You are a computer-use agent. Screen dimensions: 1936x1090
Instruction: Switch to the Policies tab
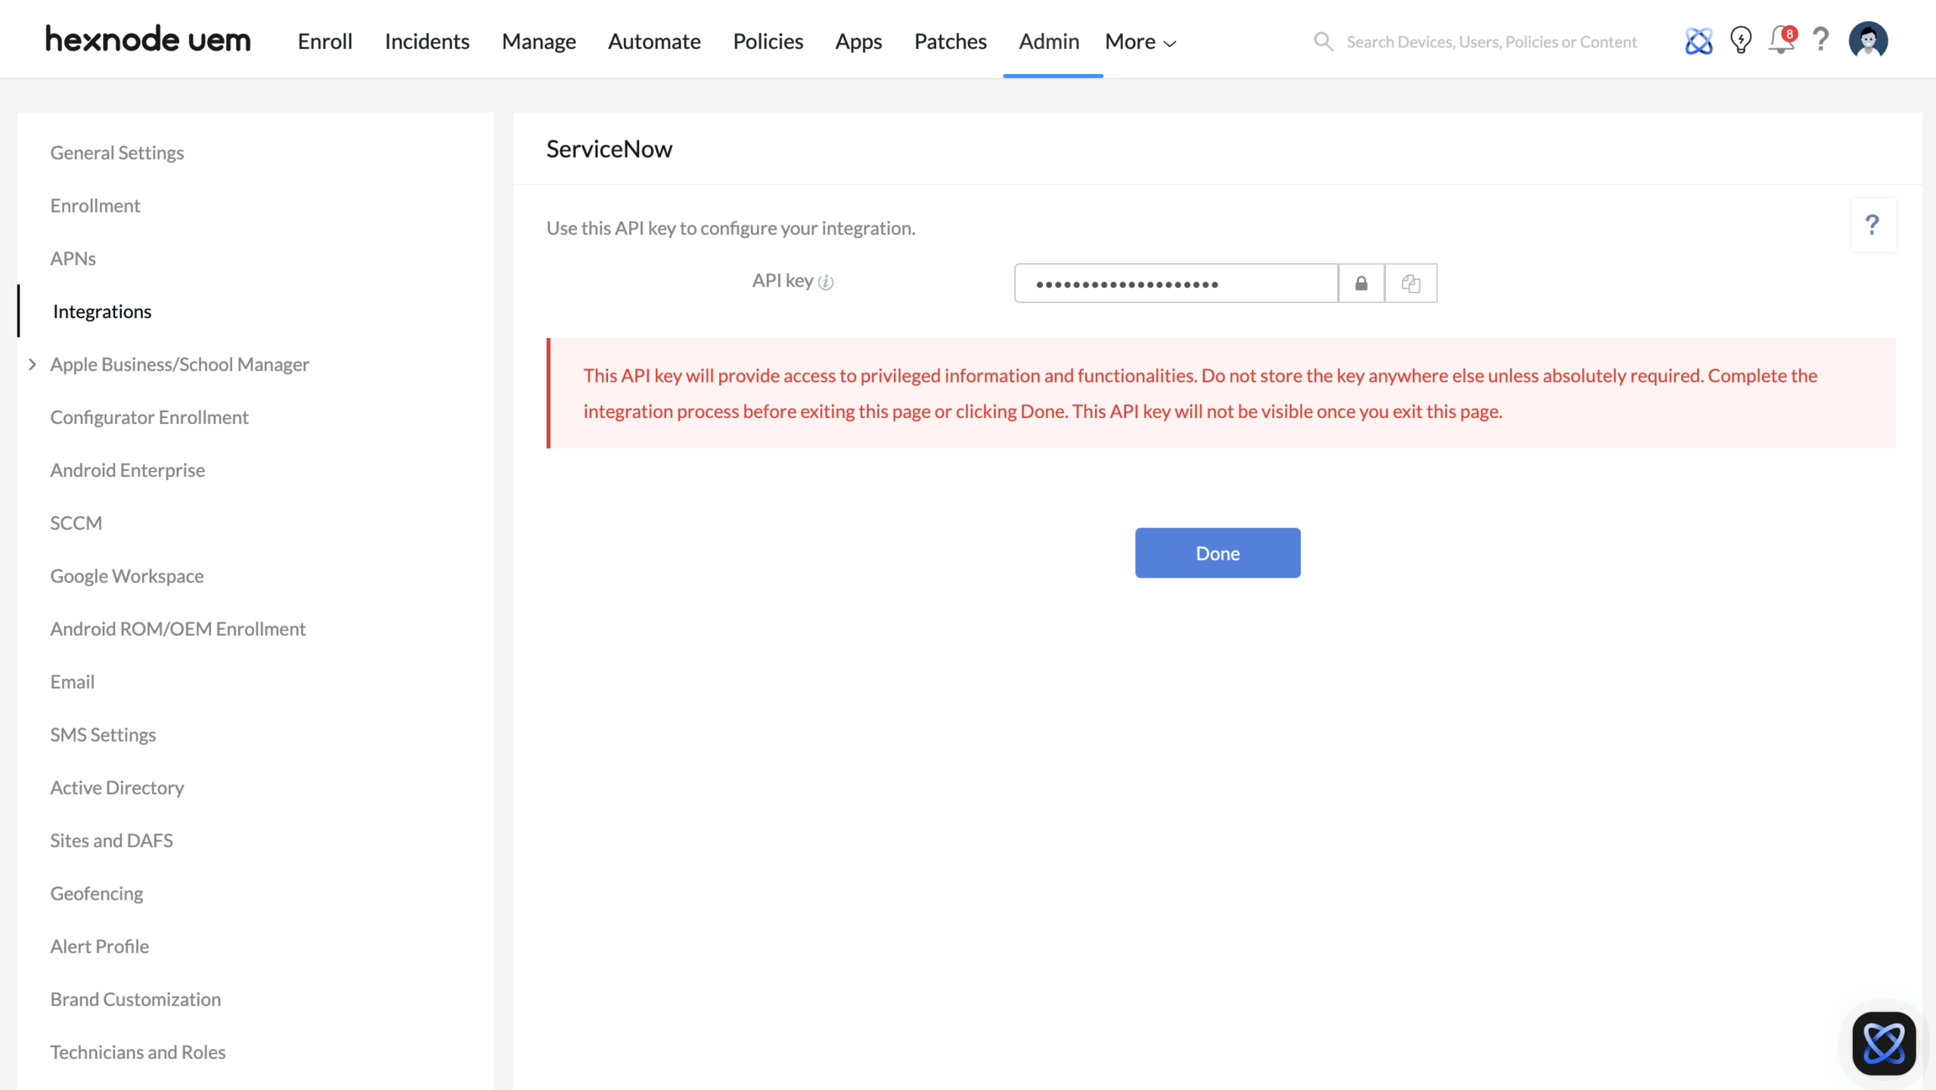pos(768,42)
